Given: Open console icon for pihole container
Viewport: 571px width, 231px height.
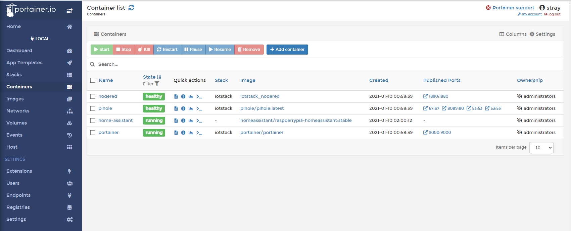Looking at the screenshot, I should [199, 108].
